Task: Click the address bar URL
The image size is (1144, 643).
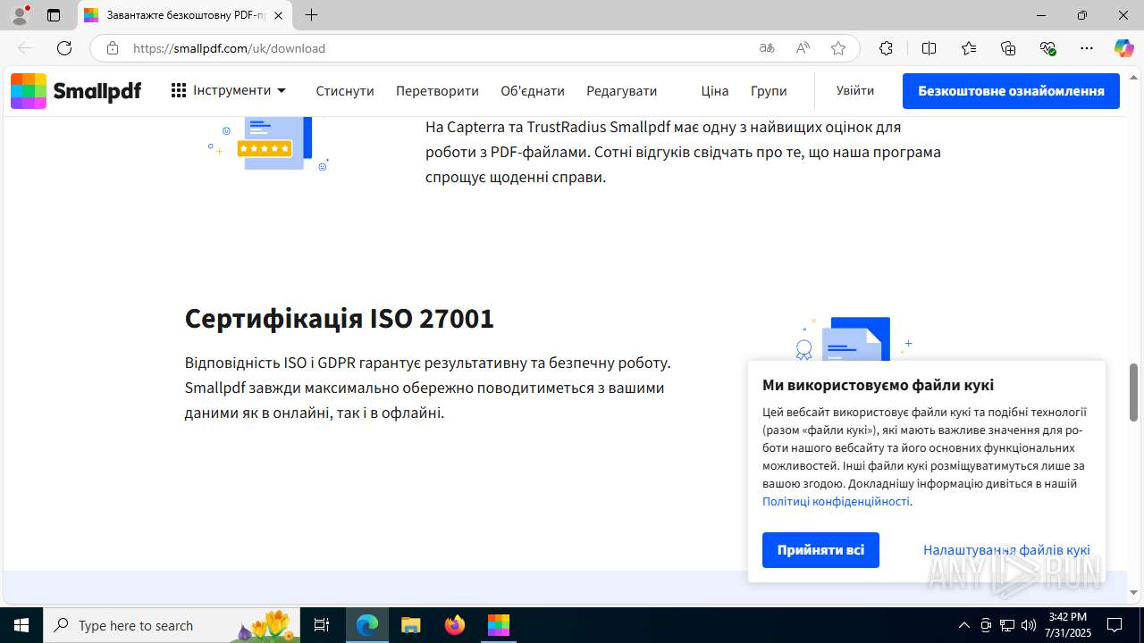Action: pyautogui.click(x=229, y=48)
